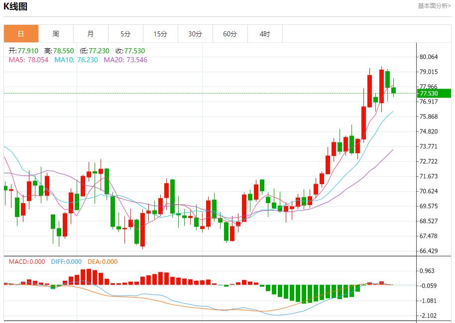Switch to the 4时 chart tab
This screenshot has width=455, height=323.
pyautogui.click(x=265, y=34)
